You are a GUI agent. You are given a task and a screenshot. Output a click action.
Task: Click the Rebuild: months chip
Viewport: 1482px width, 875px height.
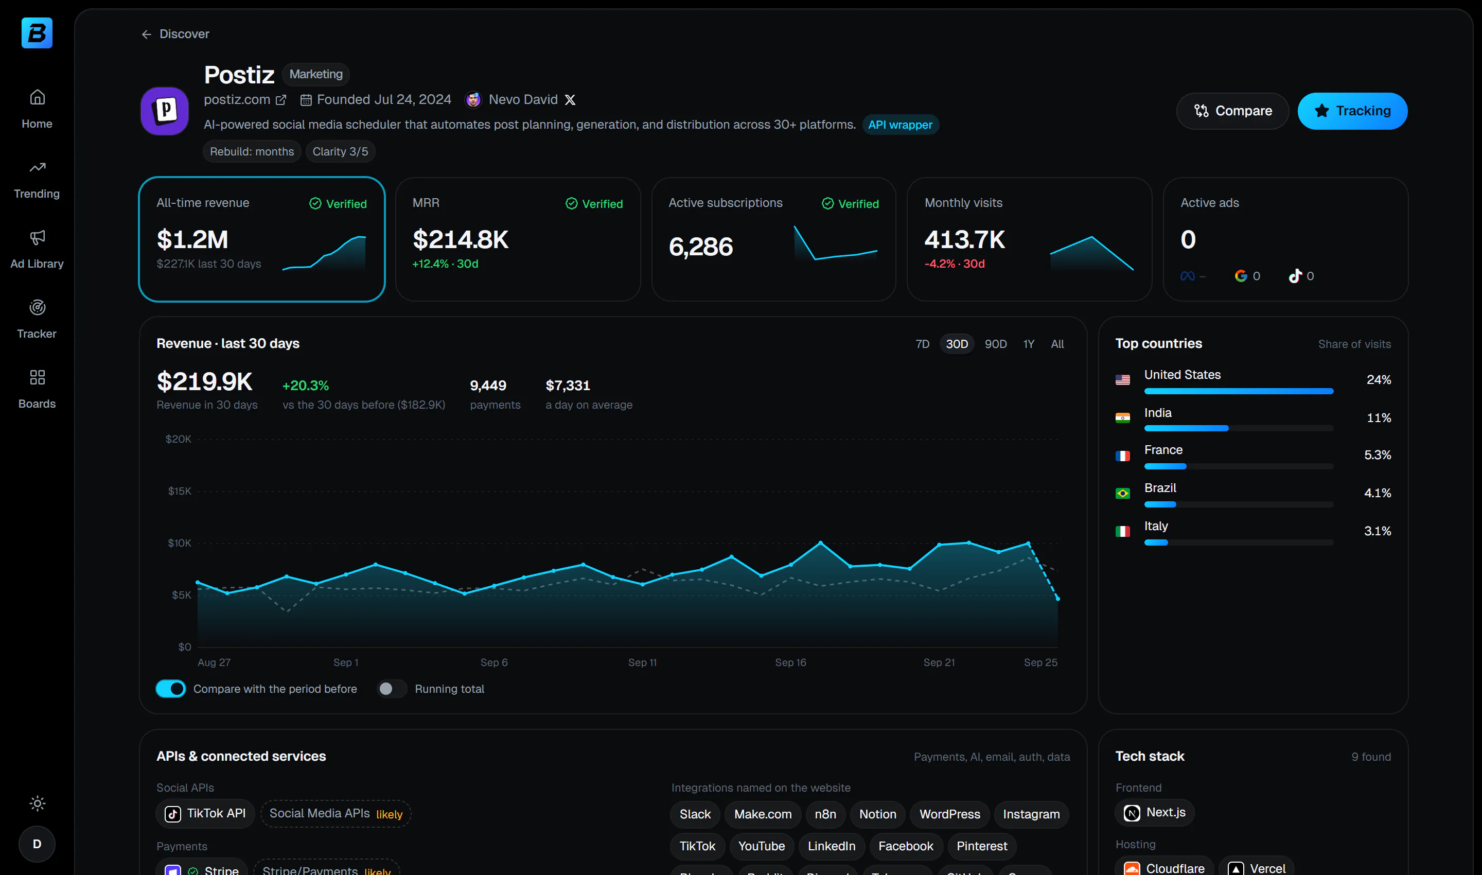click(252, 151)
